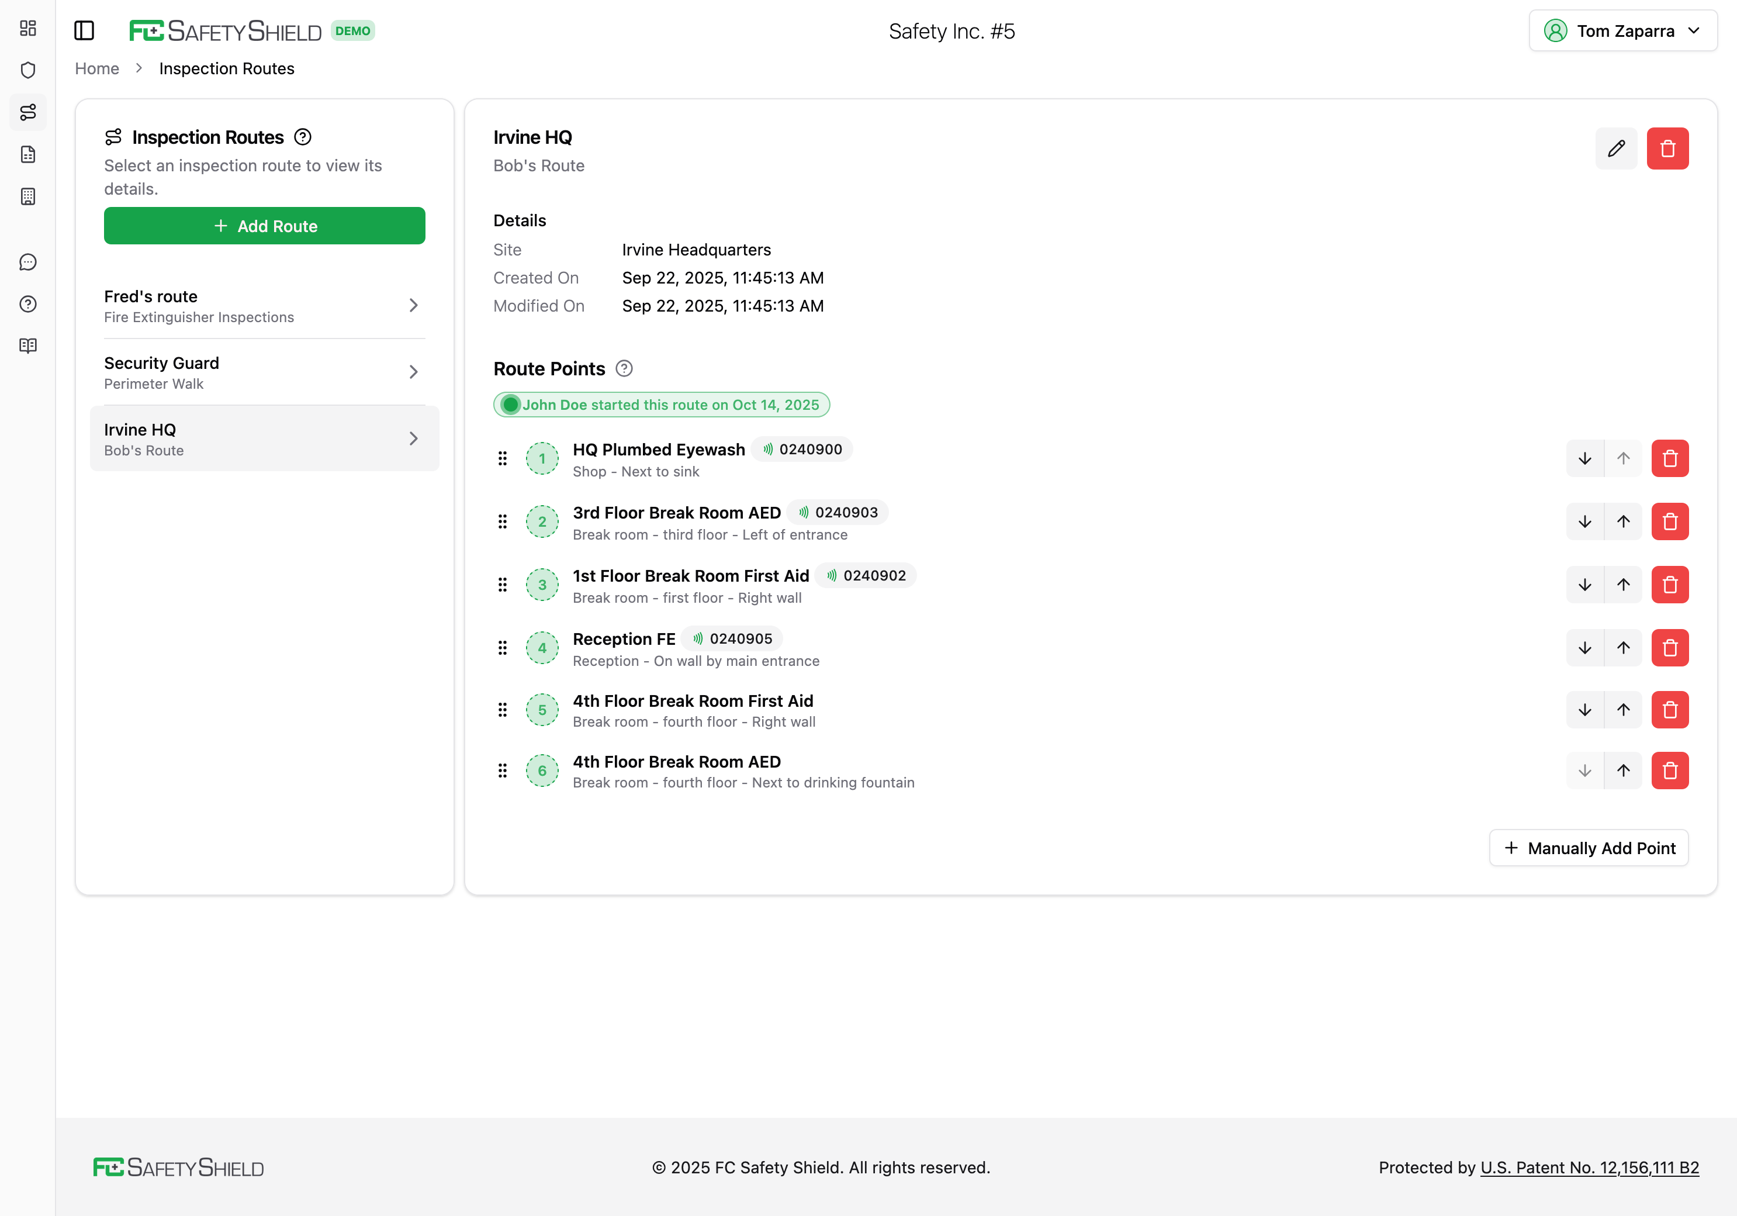The width and height of the screenshot is (1737, 1216).
Task: Open the U.S. Patent No. link
Action: coord(1589,1167)
